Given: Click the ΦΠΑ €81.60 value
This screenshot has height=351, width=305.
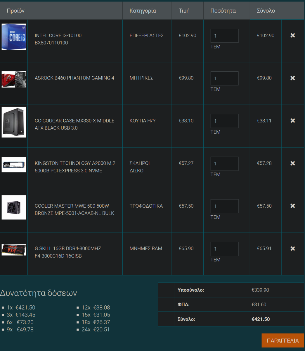Looking at the screenshot, I should click(x=259, y=304).
